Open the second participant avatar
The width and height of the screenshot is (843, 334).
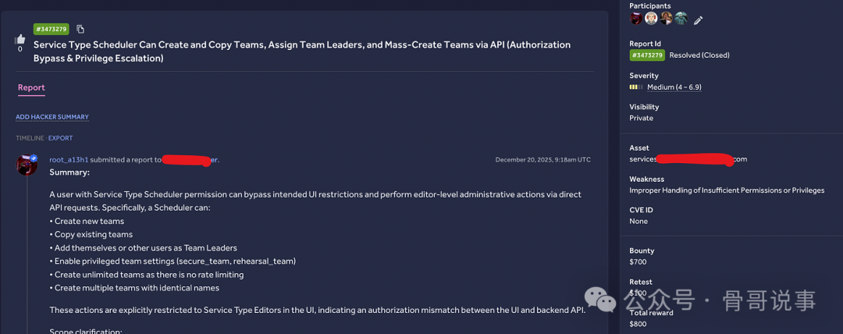pos(651,19)
